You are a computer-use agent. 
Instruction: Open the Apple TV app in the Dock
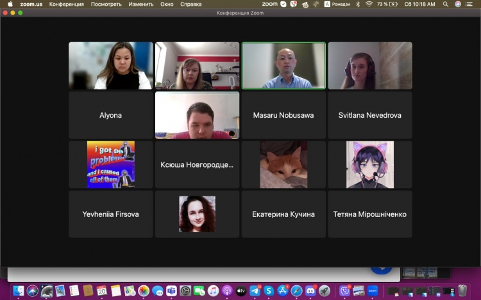(241, 291)
